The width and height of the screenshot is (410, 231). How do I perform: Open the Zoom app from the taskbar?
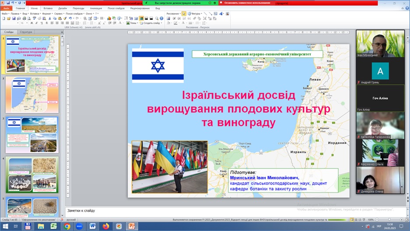(x=80, y=226)
